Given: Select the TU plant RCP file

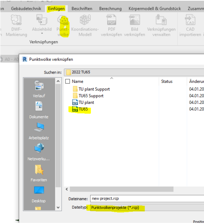Looking at the screenshot, I should tap(83, 102).
